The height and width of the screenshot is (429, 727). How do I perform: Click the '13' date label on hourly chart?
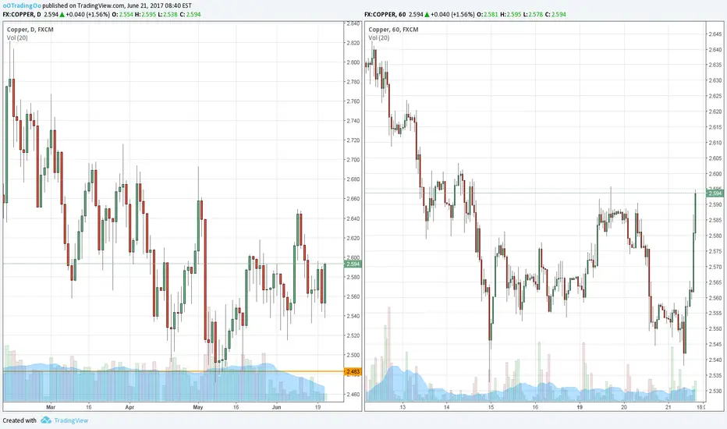point(403,407)
